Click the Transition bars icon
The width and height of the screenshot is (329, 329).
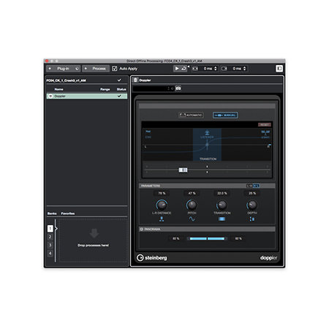point(222,219)
